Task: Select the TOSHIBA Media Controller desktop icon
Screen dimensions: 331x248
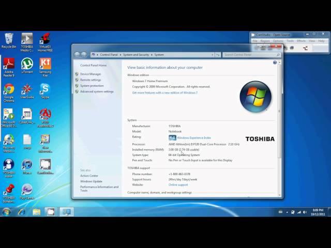Action: pyautogui.click(x=27, y=42)
